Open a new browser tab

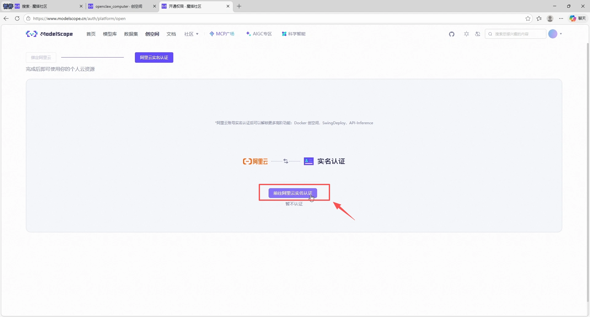[239, 6]
